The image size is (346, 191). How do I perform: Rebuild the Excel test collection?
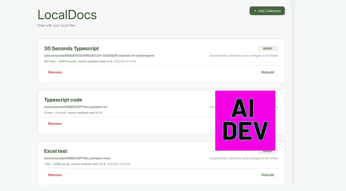[x=268, y=175]
